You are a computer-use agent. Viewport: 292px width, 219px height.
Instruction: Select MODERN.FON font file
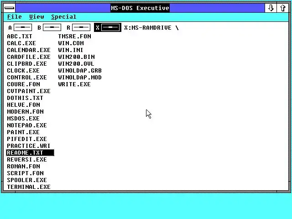[26, 111]
